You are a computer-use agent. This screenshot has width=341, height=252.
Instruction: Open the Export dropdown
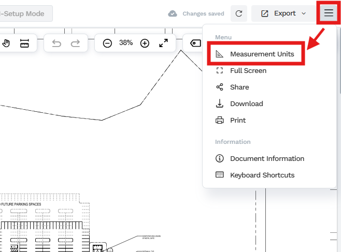click(x=283, y=13)
